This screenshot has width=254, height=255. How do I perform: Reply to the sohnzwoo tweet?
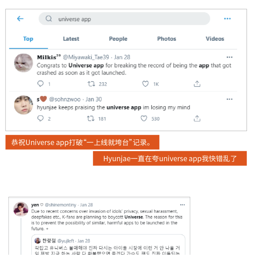[40, 119]
